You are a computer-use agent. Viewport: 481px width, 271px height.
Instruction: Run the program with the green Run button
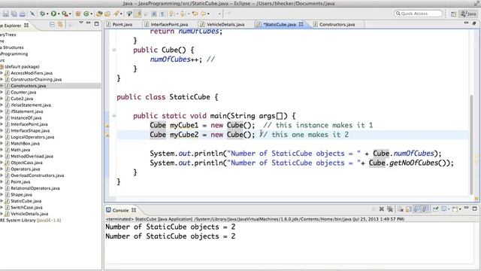tap(53, 14)
